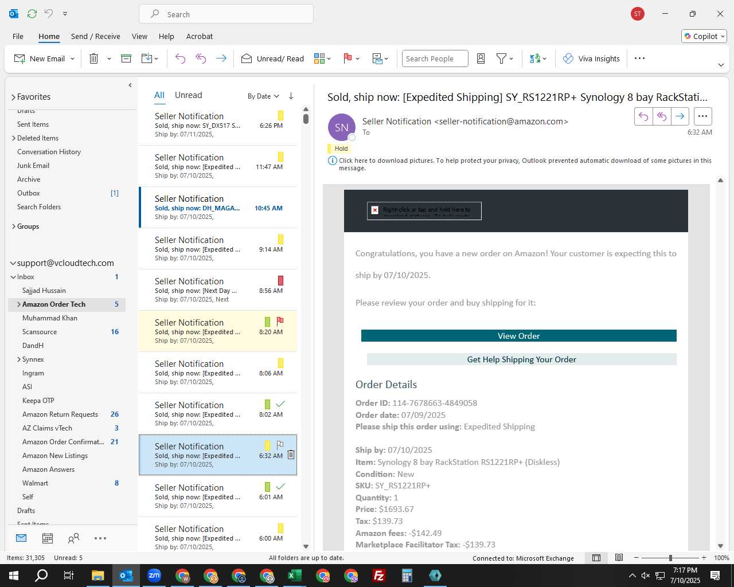Click Reply icon in reading pane
The height and width of the screenshot is (587, 734).
(643, 116)
